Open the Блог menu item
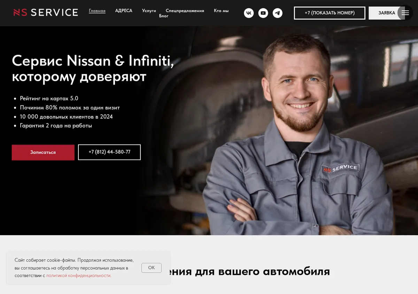 pyautogui.click(x=164, y=16)
